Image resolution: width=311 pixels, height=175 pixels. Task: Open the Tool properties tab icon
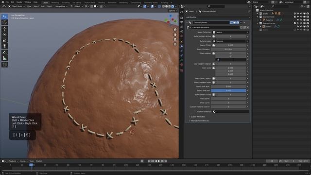pos(181,12)
